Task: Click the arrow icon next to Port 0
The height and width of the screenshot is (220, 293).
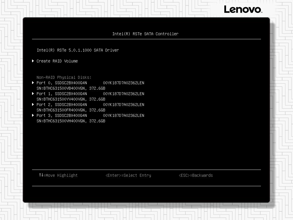Action: (x=33, y=83)
